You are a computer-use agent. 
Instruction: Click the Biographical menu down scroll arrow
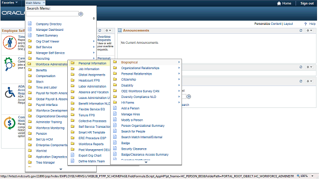(146, 163)
